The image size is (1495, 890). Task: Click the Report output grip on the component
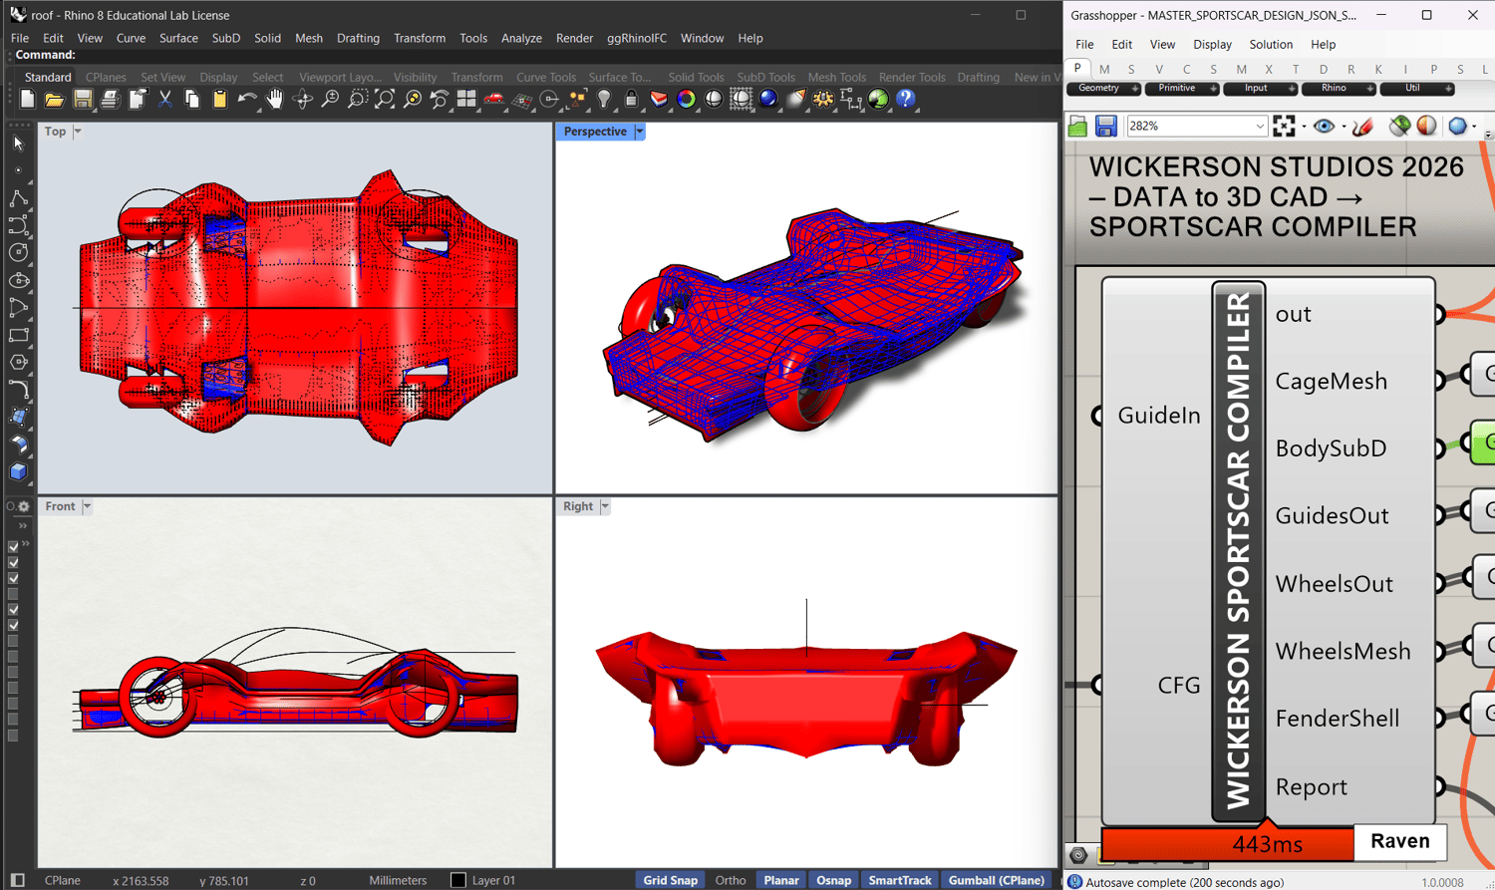pyautogui.click(x=1440, y=786)
